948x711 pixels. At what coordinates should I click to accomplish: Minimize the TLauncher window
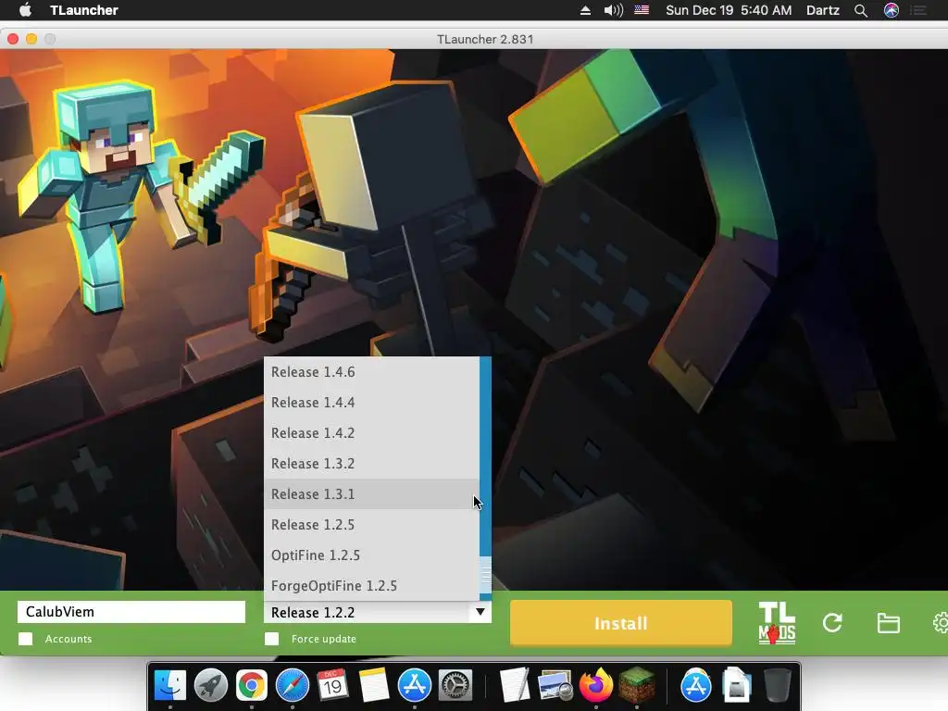(31, 39)
